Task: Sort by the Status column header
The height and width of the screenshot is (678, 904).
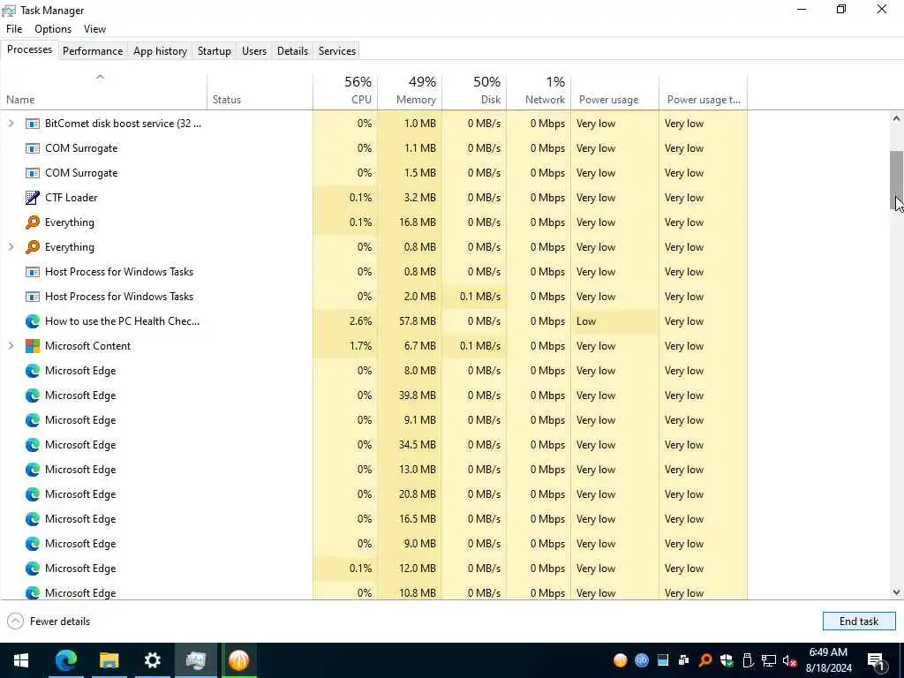Action: pos(260,91)
